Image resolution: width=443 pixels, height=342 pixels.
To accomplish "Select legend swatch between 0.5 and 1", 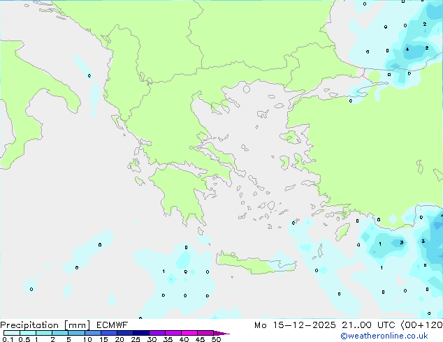I will [28, 333].
